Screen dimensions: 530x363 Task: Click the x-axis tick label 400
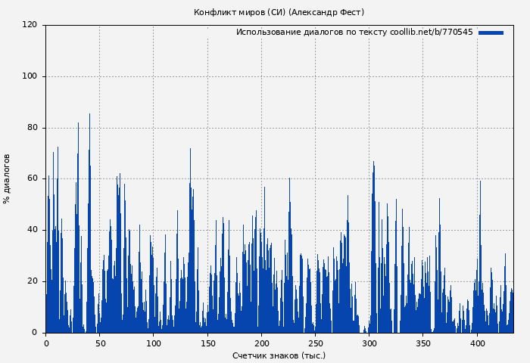[478, 343]
